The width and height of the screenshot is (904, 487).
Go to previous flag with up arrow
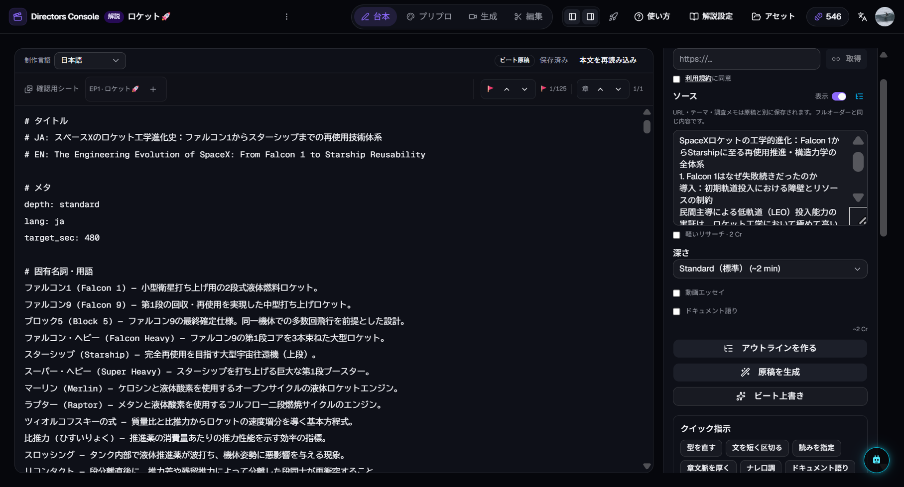coord(507,89)
